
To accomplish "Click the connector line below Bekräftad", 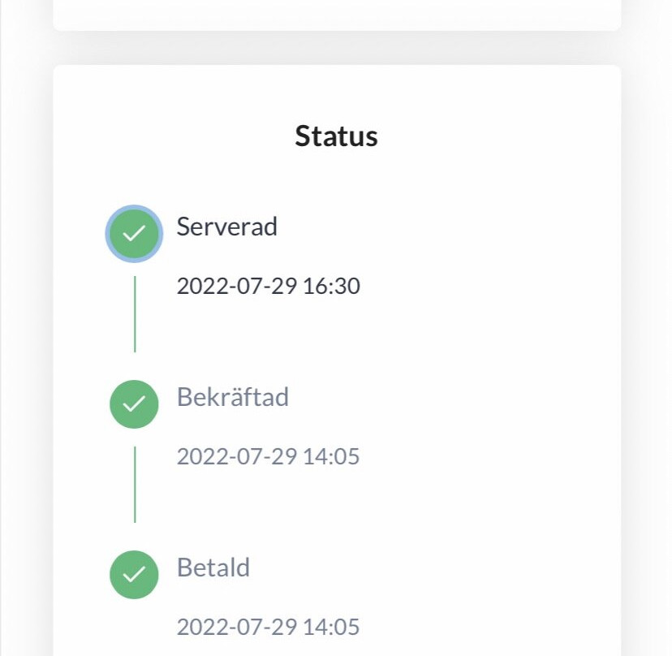I will coord(135,484).
